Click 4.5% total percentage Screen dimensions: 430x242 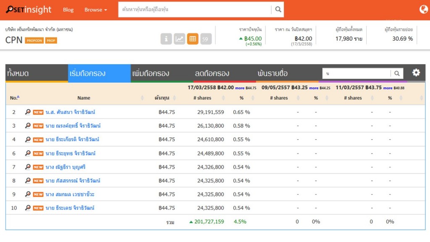(x=240, y=221)
